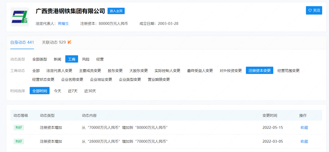The height and width of the screenshot is (152, 329).
Task: Select 全部类型 dynamic type filter
Action: (40, 59)
